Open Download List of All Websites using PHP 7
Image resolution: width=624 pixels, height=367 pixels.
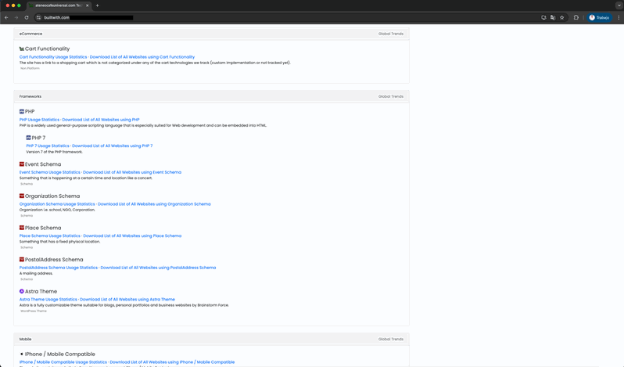(x=113, y=146)
